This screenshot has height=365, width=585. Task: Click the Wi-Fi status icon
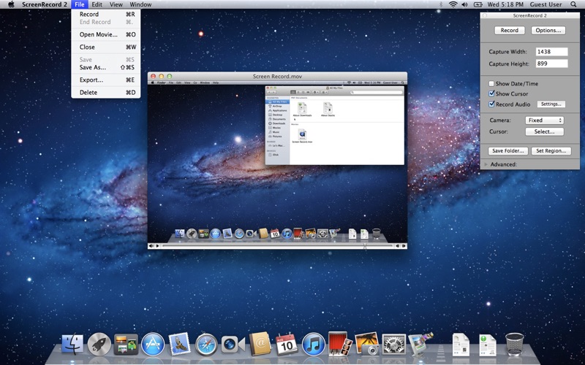[453, 4]
